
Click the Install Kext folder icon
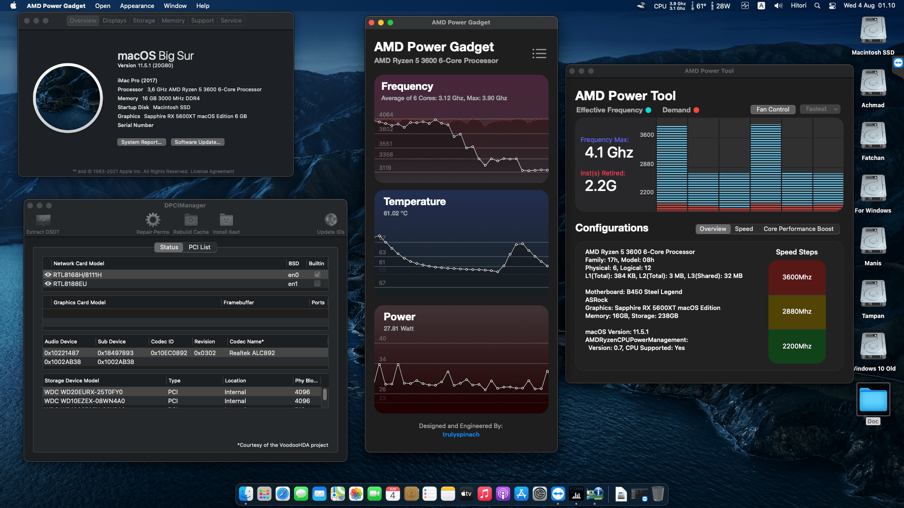coord(226,220)
